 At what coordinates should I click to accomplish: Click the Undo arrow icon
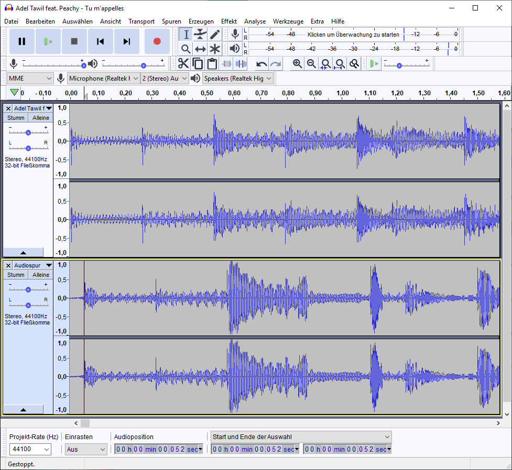pos(261,64)
